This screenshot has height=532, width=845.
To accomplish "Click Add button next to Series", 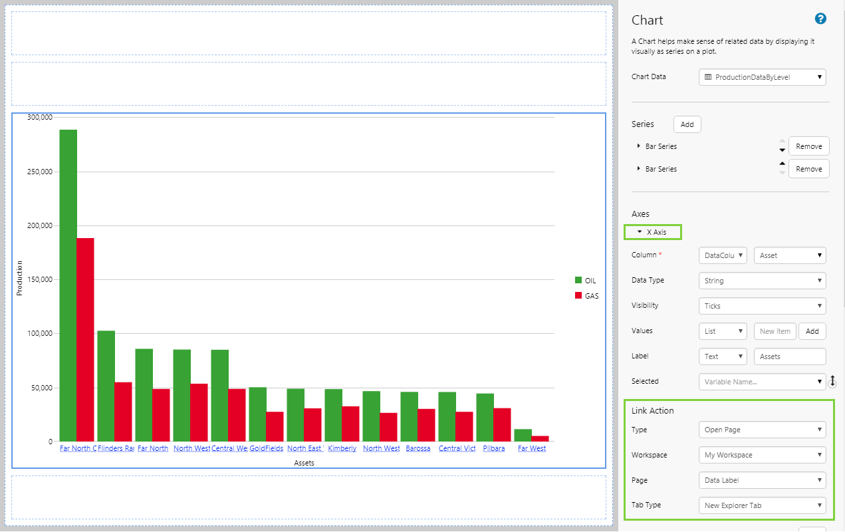I will [687, 124].
